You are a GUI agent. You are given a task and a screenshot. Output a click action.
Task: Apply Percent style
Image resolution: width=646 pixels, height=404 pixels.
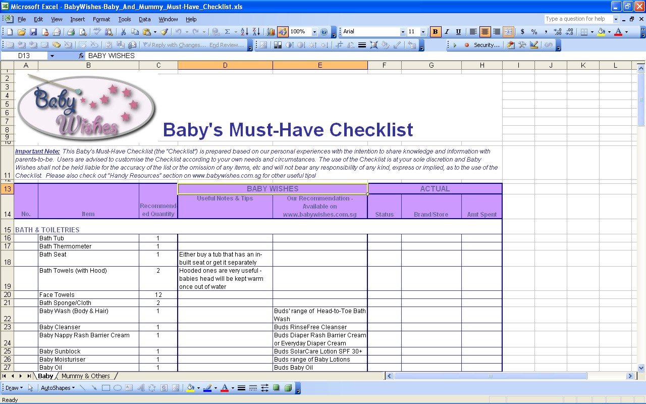[534, 32]
